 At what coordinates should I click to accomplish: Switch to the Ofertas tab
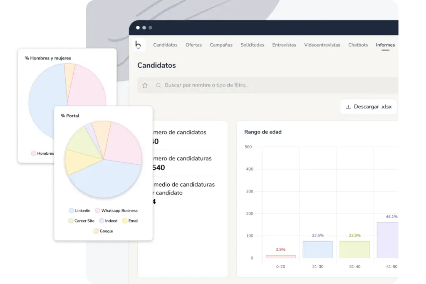tap(194, 45)
